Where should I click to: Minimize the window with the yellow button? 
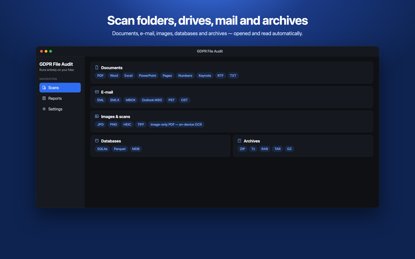click(46, 51)
